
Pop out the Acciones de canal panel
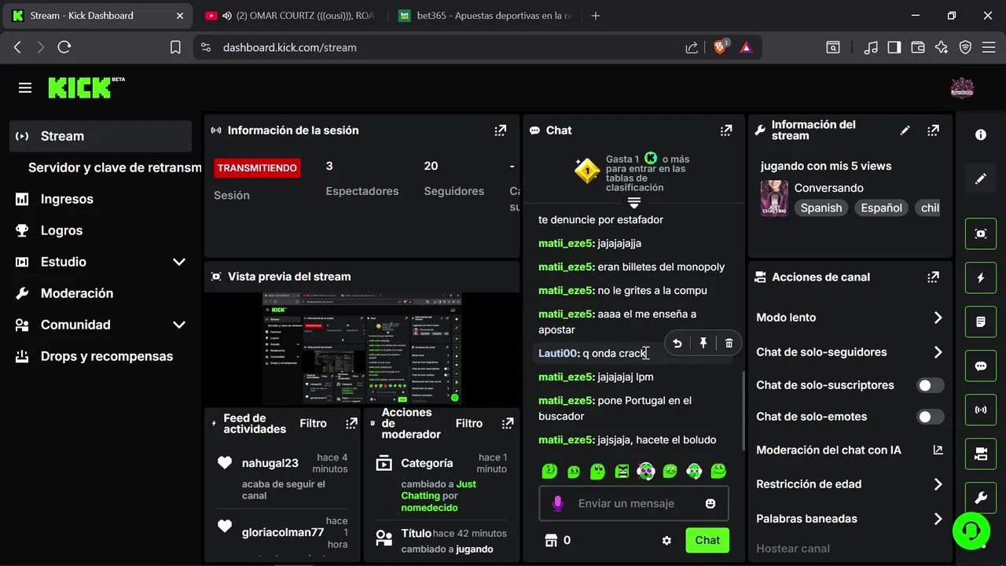pyautogui.click(x=933, y=277)
